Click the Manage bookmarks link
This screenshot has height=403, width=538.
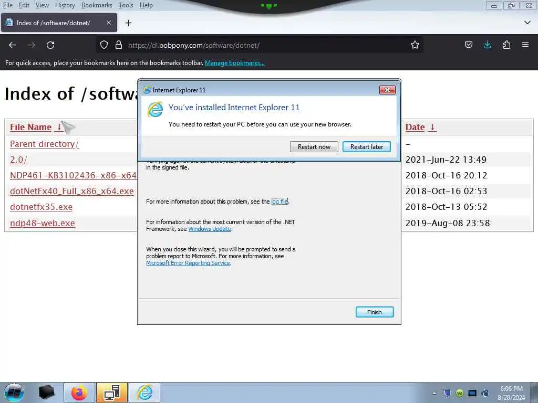point(235,63)
